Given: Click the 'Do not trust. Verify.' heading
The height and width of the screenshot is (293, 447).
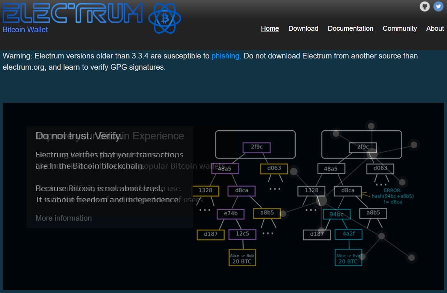Looking at the screenshot, I should (79, 136).
